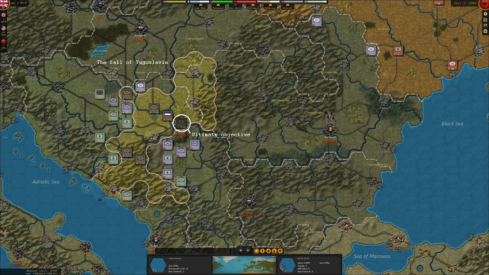The image size is (489, 275).
Task: Click the Budapest capital city icon
Action: click(141, 28)
